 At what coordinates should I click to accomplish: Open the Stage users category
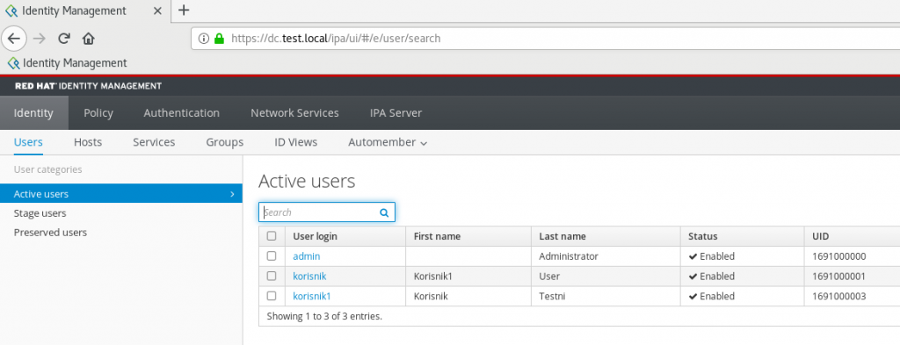pos(40,213)
